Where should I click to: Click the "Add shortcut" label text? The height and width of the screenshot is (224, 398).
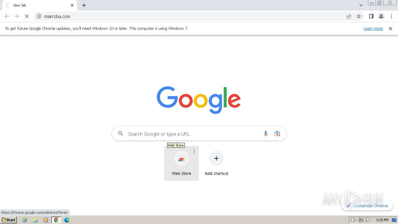(x=216, y=173)
